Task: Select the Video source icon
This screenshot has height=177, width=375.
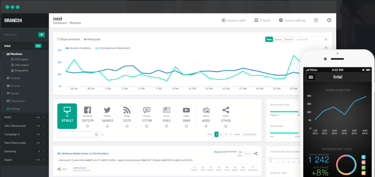Action: [x=186, y=110]
